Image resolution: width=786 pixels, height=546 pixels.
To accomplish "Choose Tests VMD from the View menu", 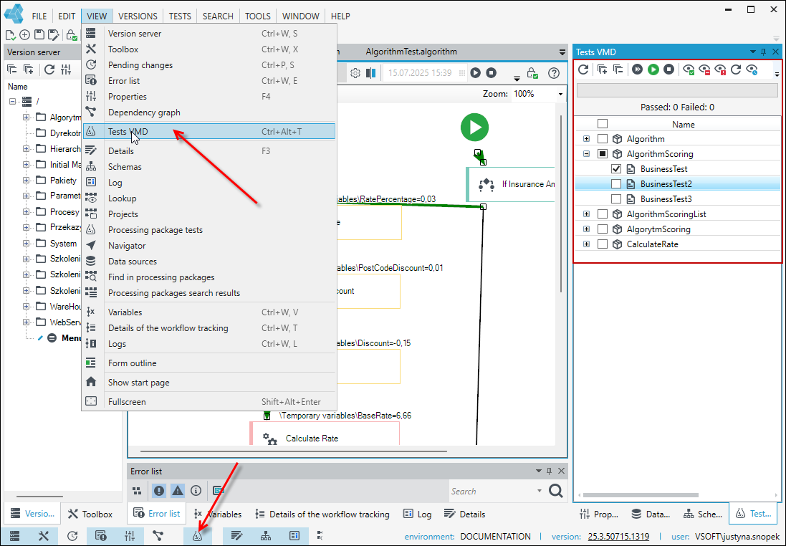I will click(209, 131).
